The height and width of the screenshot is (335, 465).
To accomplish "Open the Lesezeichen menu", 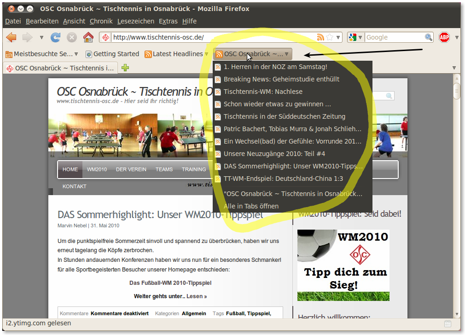I will 136,21.
